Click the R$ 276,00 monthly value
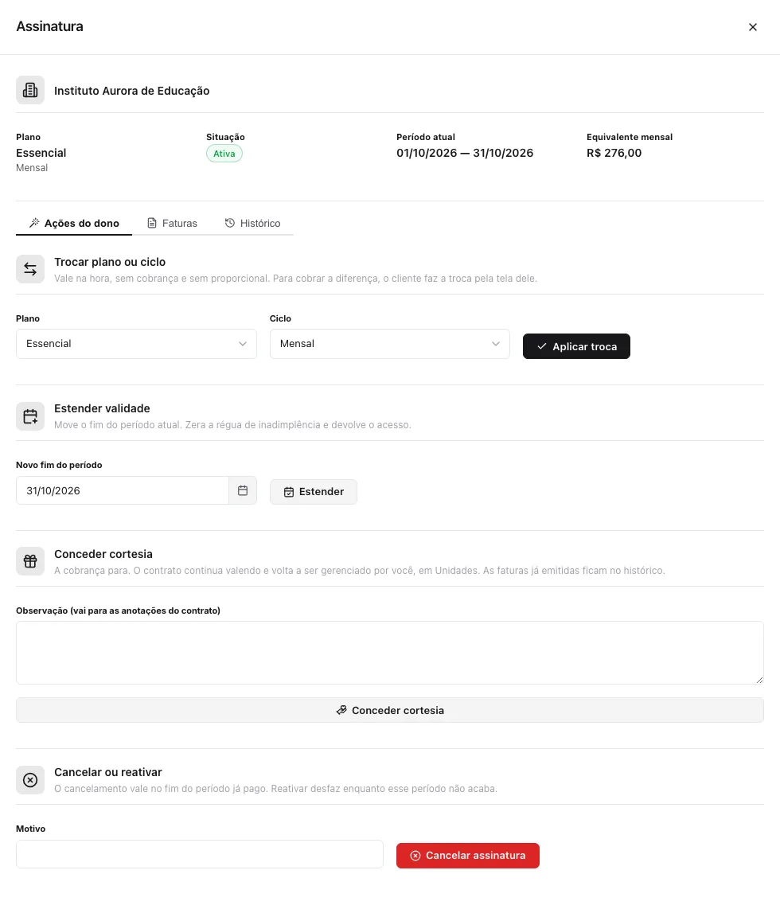The height and width of the screenshot is (913, 780). [x=614, y=153]
